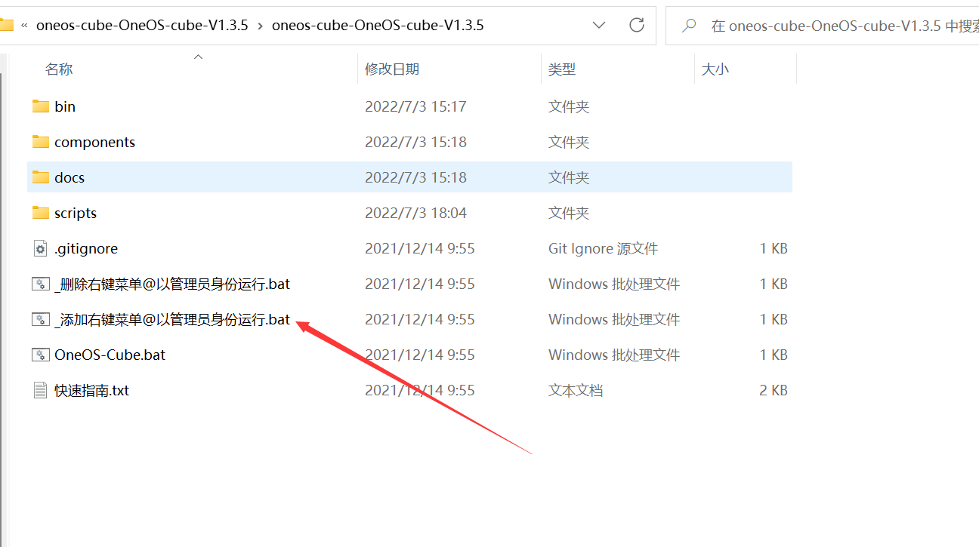
Task: Click the Git Ignore 源文件 type cell
Action: 603,248
